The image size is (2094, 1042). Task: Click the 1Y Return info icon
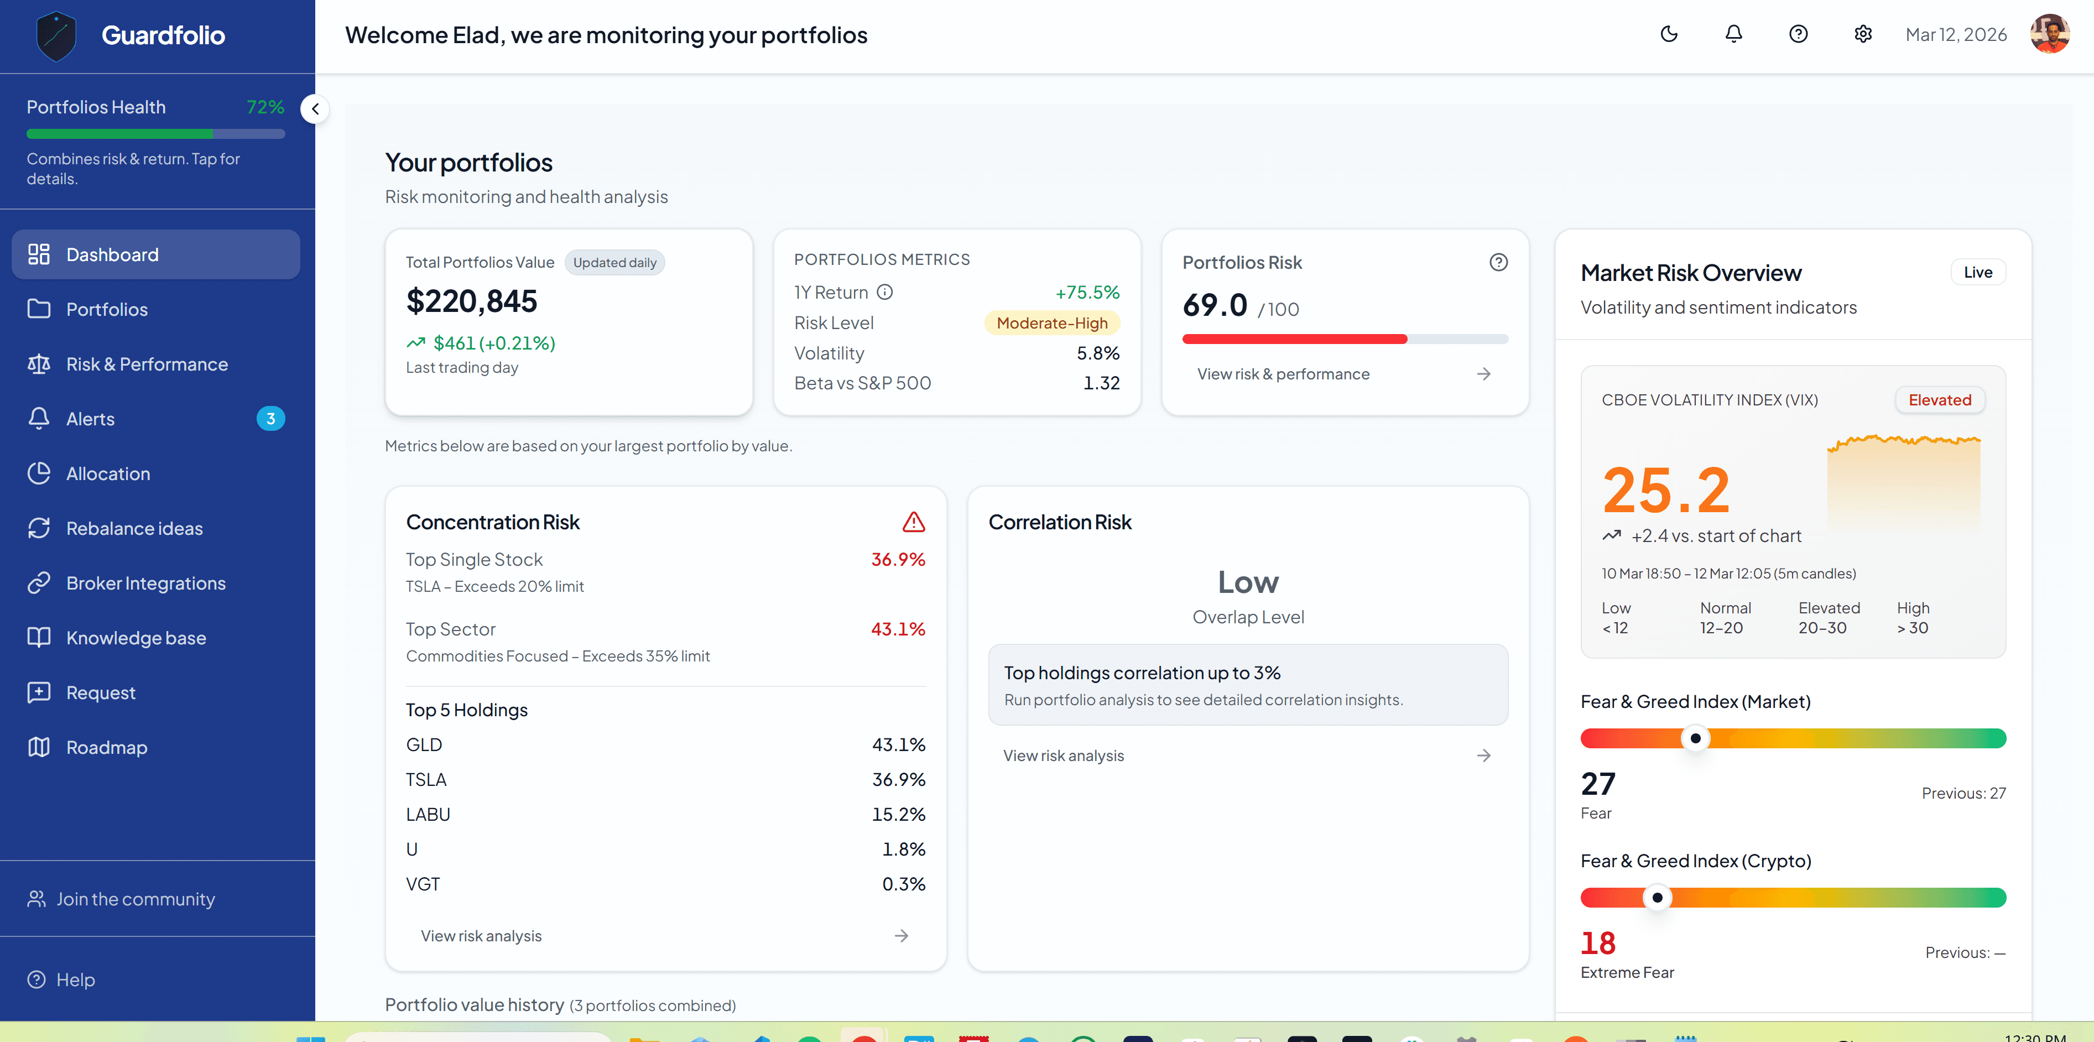885,292
